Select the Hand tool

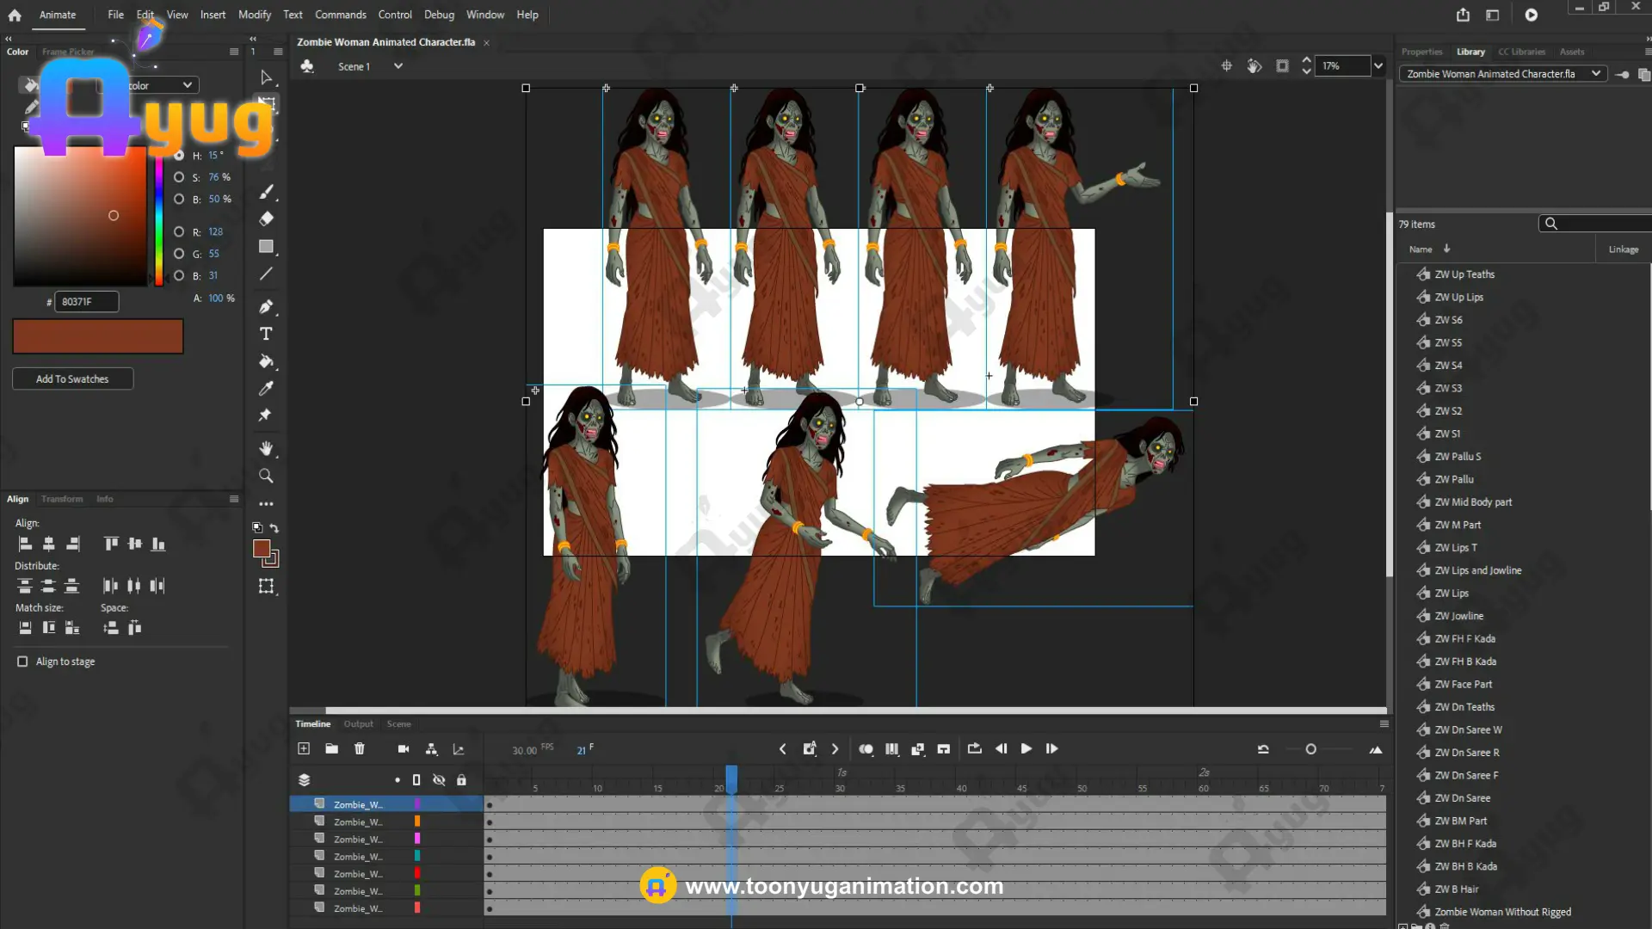tap(266, 448)
